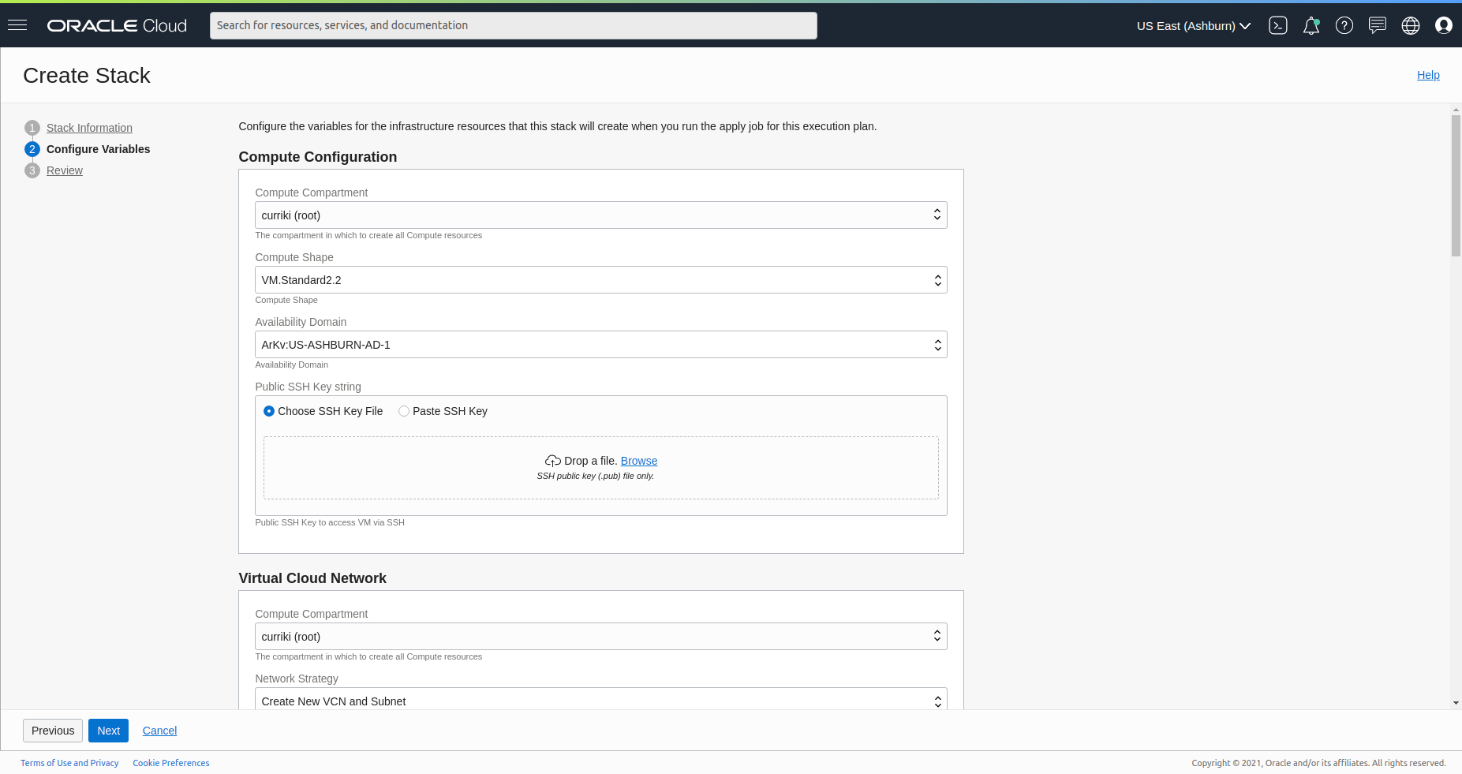Screen dimensions: 1462x774
Task: Click the page vertical scrollbar thumb
Action: point(1456,185)
